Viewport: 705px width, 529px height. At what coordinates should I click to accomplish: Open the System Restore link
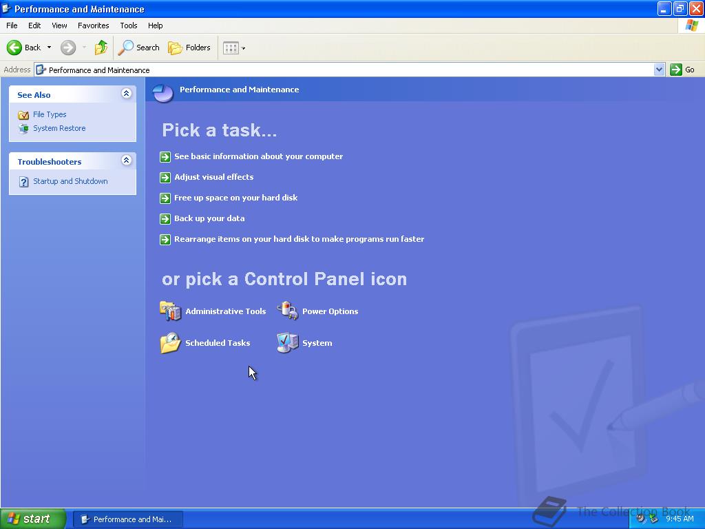[59, 128]
